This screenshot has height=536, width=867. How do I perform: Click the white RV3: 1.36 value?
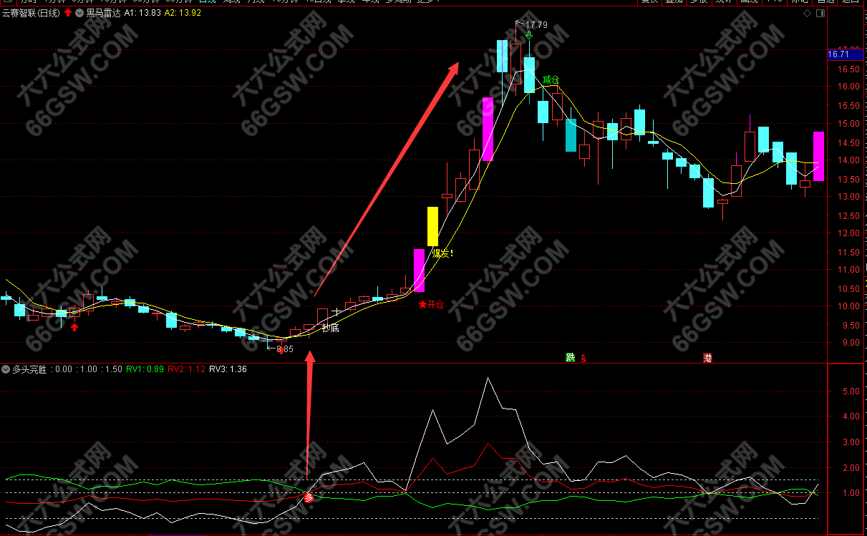click(228, 369)
